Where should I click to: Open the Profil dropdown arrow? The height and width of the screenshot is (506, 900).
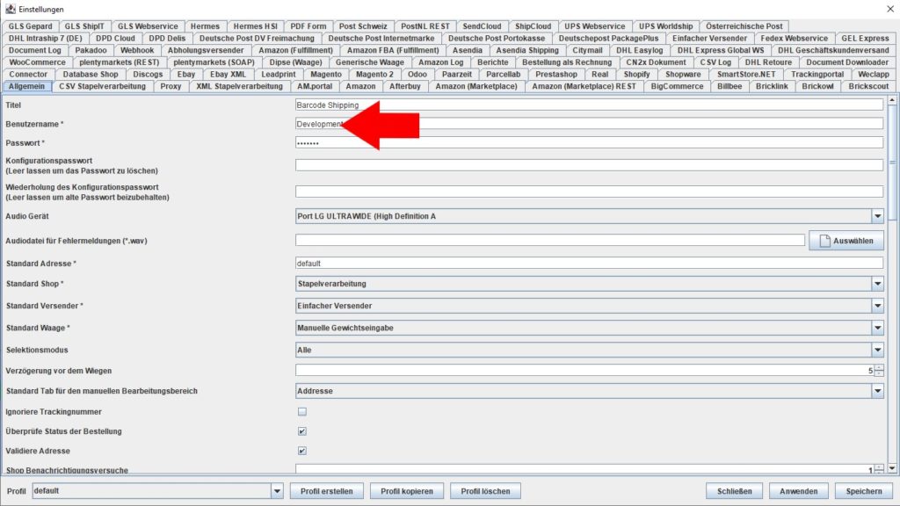(277, 491)
